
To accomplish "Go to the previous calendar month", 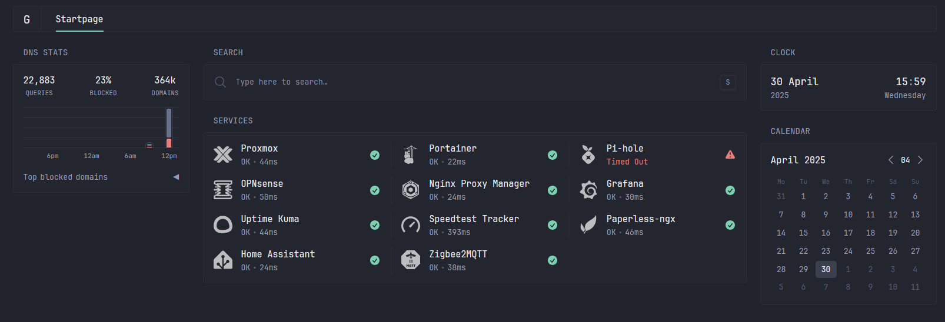I will pos(891,160).
